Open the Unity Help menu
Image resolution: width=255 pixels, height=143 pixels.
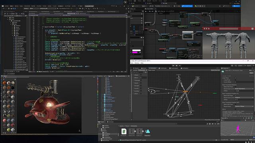(142, 63)
